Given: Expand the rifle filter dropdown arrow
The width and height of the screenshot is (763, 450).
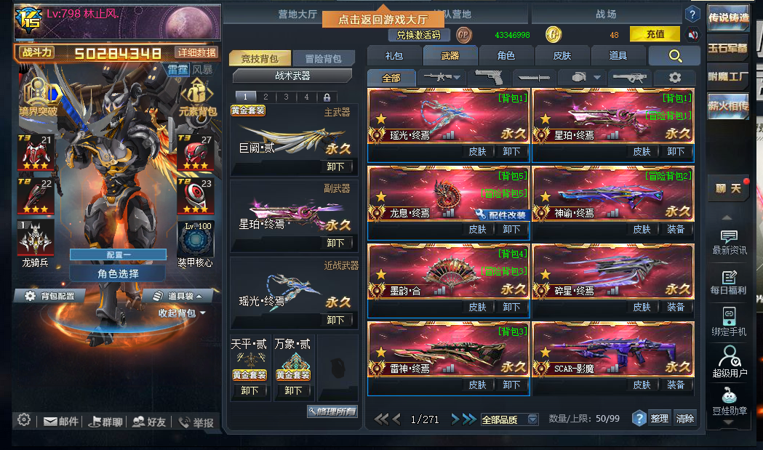Looking at the screenshot, I should pos(457,77).
